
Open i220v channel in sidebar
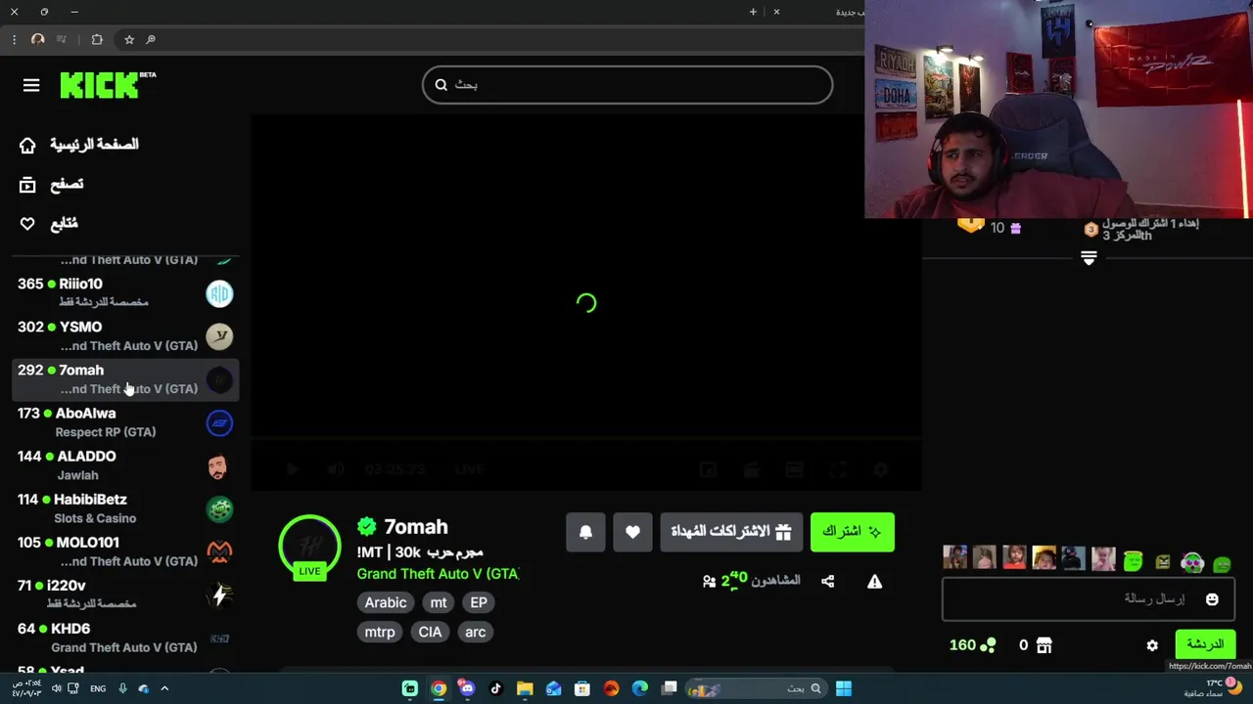125,594
